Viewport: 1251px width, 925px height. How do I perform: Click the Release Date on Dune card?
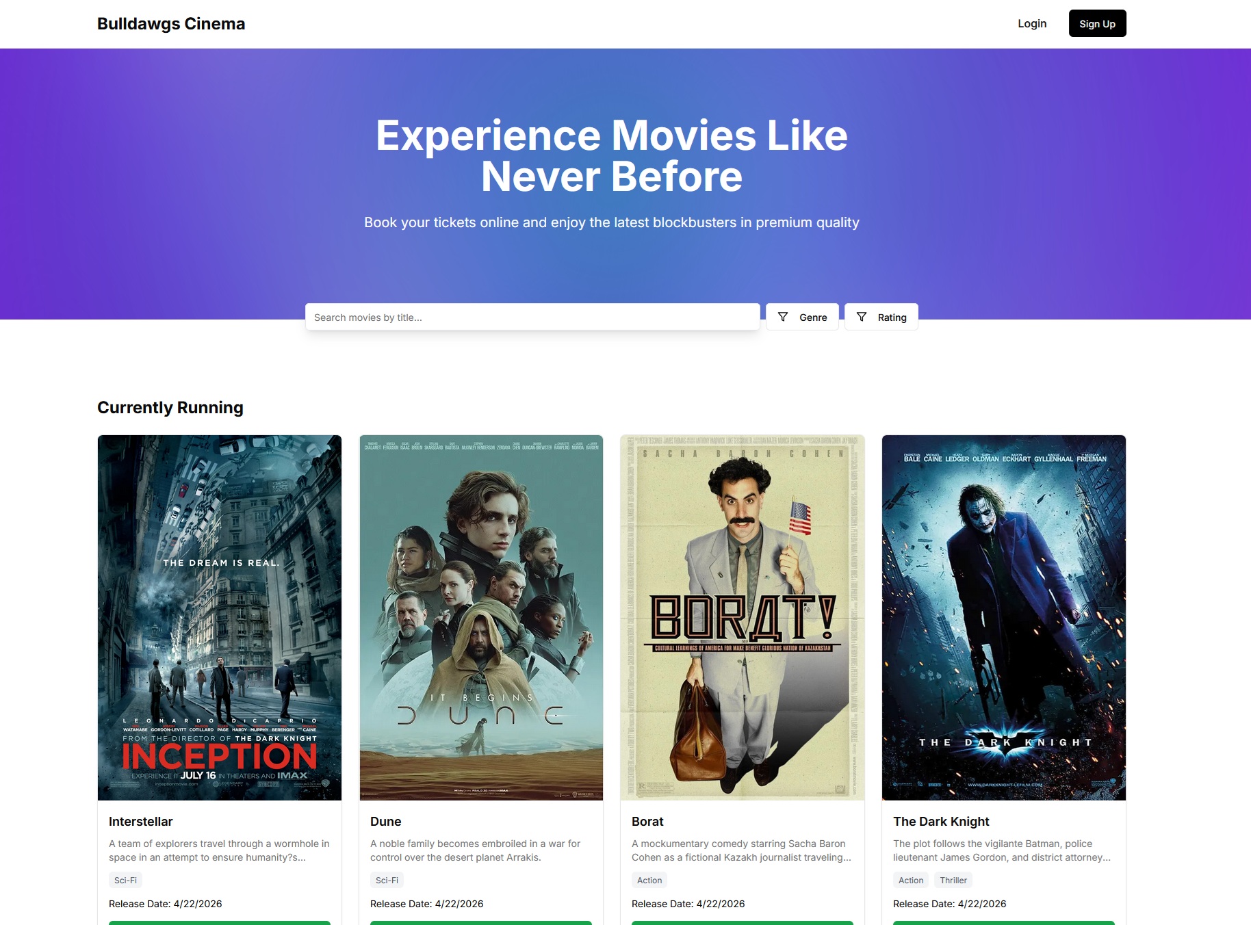pos(427,904)
